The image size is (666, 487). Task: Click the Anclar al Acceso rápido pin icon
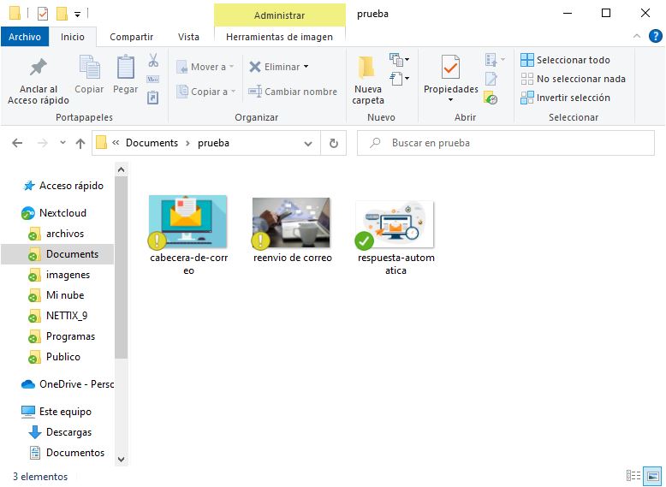point(38,68)
